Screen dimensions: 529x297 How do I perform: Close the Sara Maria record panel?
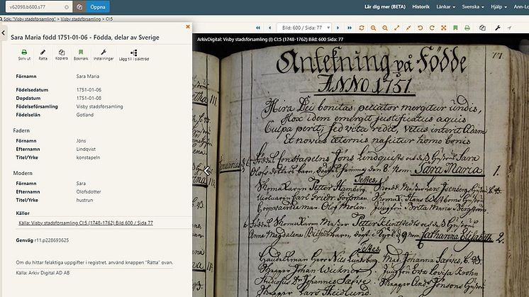pyautogui.click(x=187, y=26)
